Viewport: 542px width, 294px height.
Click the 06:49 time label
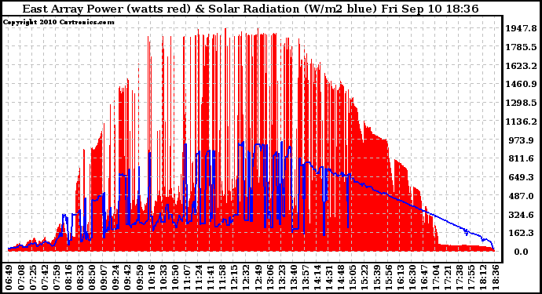point(9,278)
